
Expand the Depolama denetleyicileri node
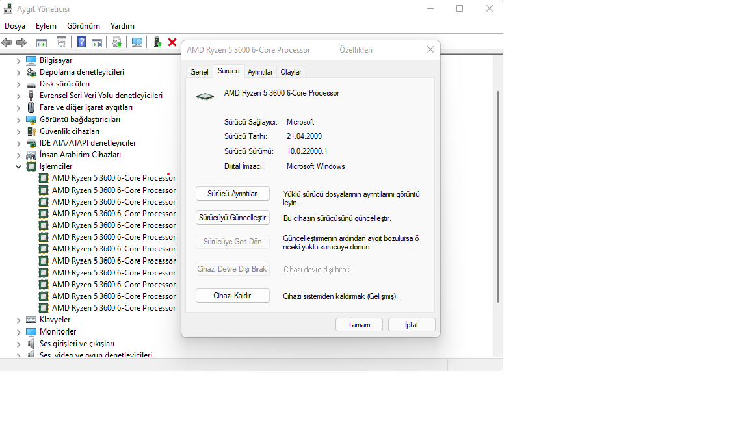tap(18, 73)
